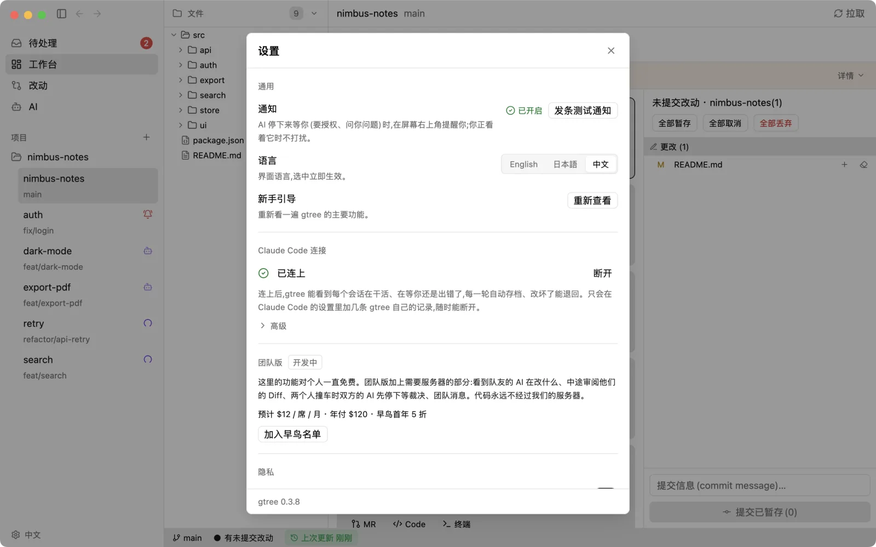Image resolution: width=876 pixels, height=547 pixels.
Task: Expand the export folder
Action: click(181, 80)
